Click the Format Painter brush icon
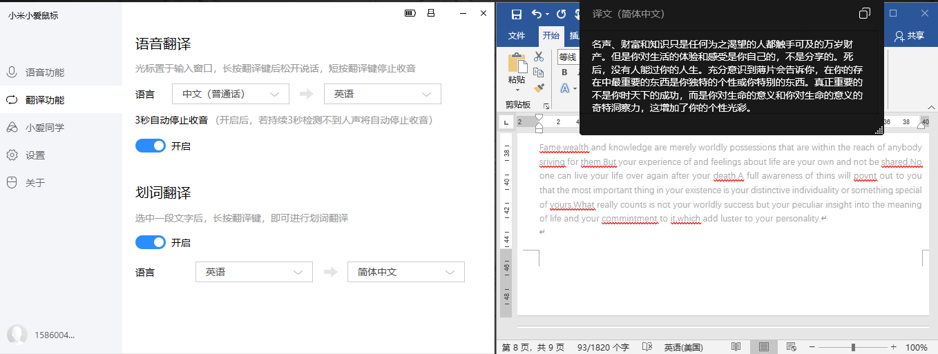Screen dimensions: 938x354 (539, 88)
